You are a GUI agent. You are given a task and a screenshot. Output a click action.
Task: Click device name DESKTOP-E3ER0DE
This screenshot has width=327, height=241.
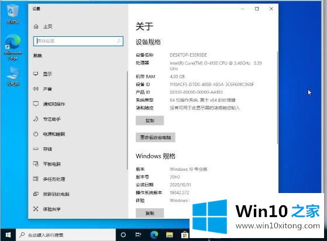tap(188, 55)
